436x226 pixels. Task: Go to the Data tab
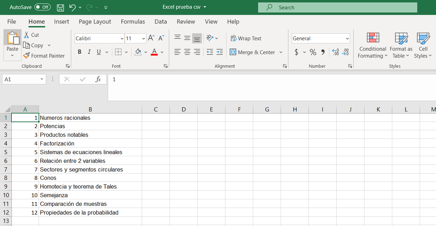pyautogui.click(x=161, y=22)
